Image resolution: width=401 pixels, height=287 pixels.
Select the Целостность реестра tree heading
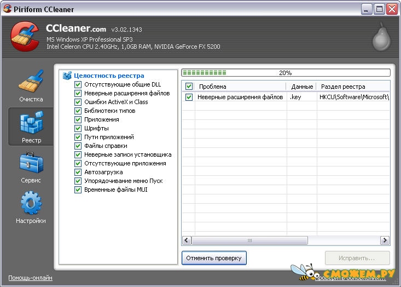pos(109,76)
